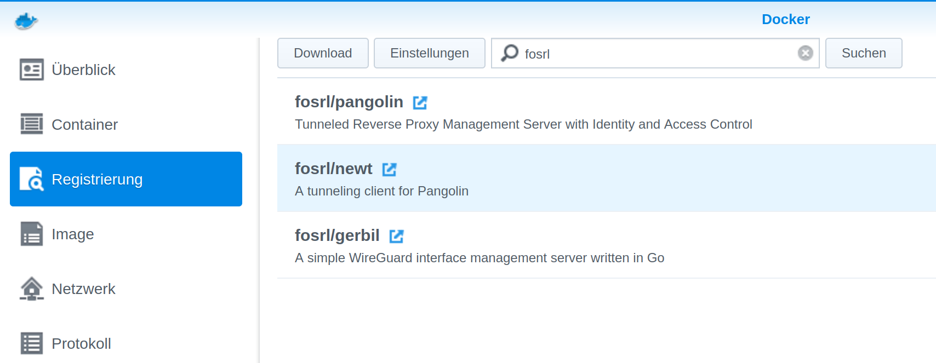
Task: Go to the Image section
Action: (x=126, y=234)
